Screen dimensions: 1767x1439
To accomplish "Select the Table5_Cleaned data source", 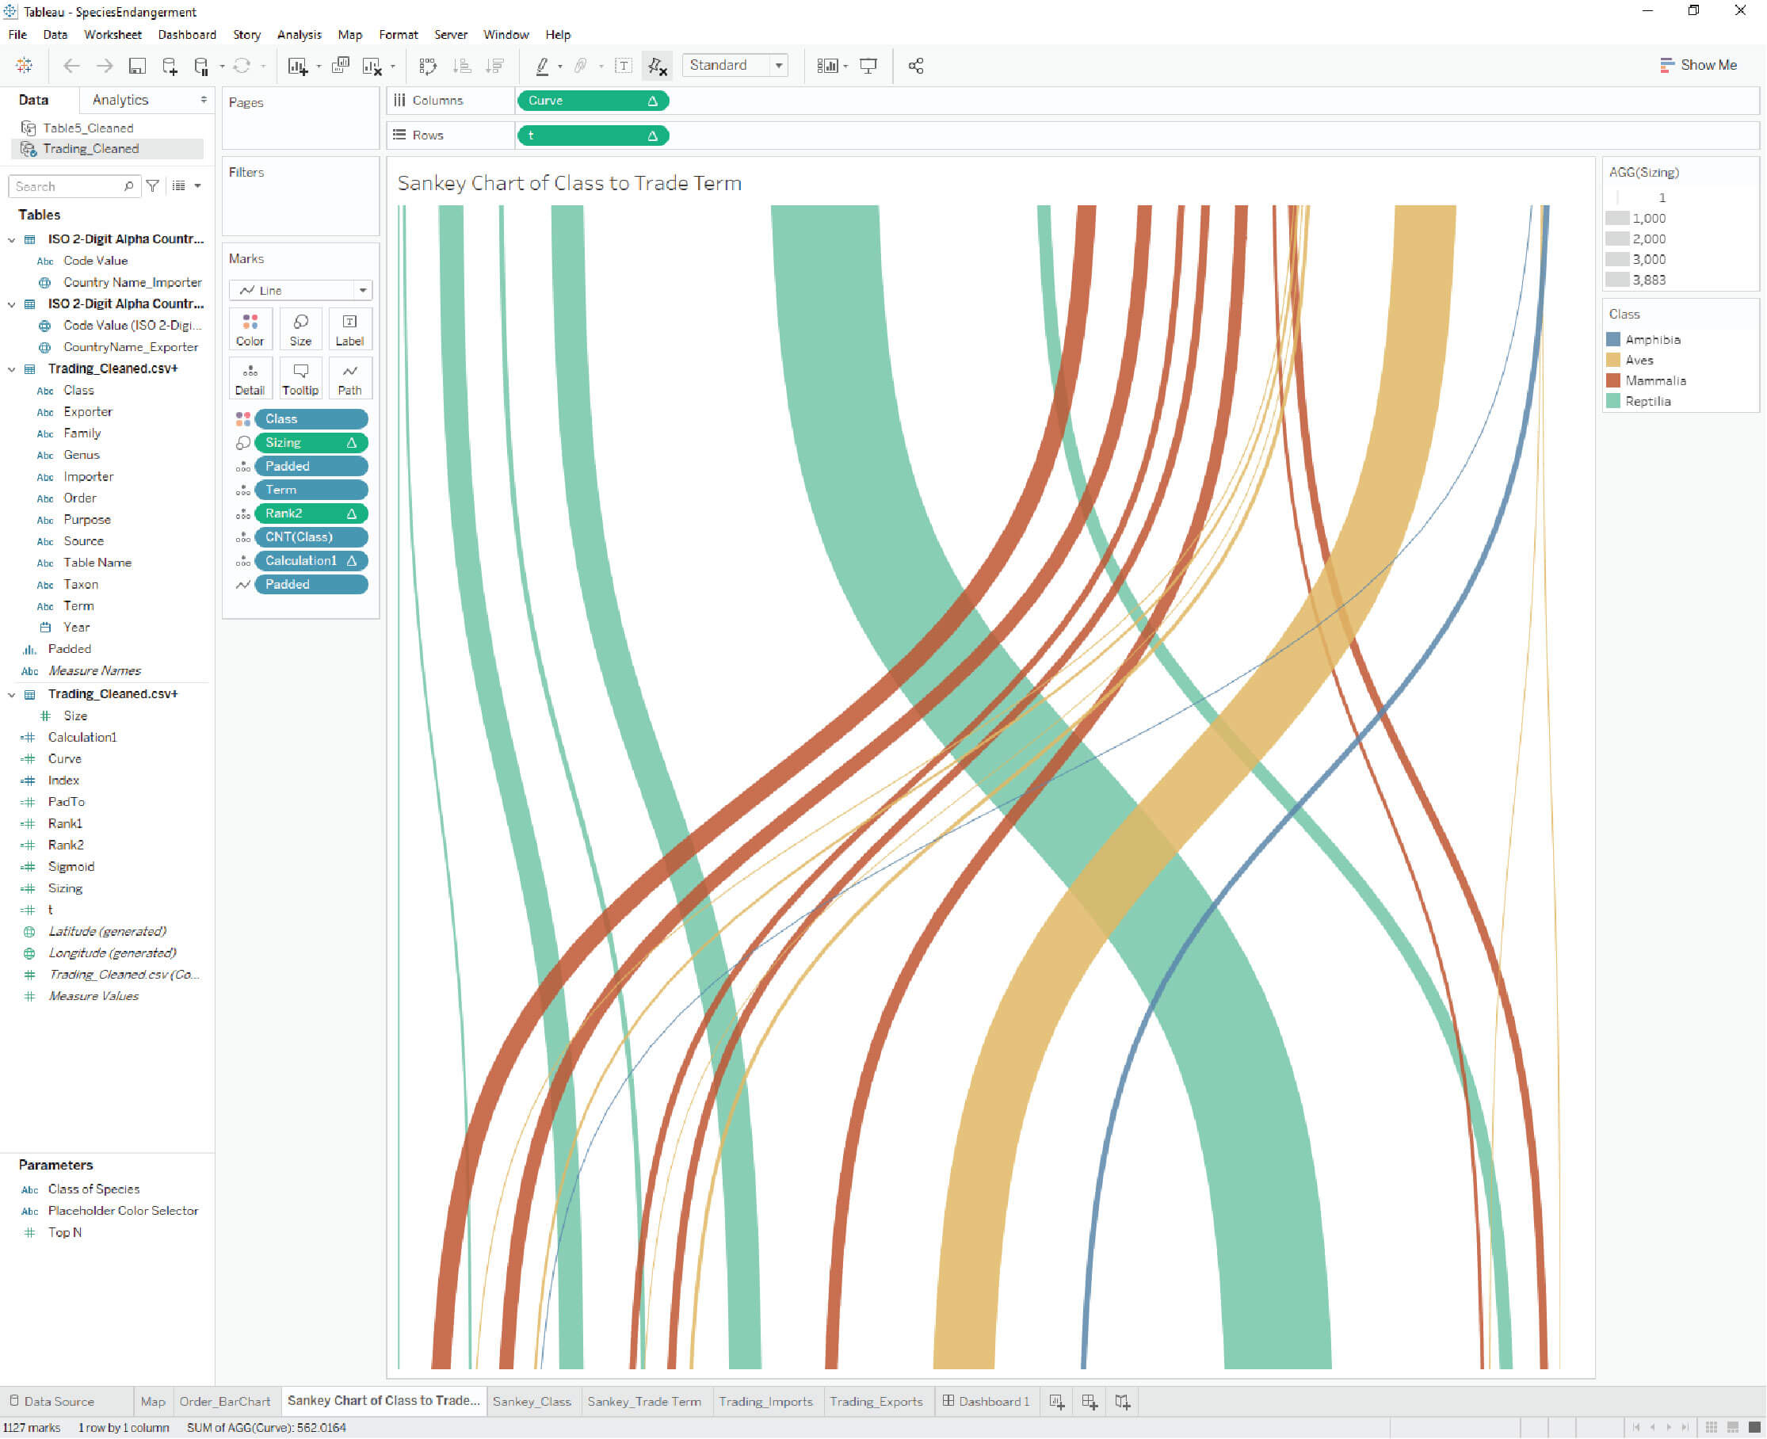I will [88, 128].
